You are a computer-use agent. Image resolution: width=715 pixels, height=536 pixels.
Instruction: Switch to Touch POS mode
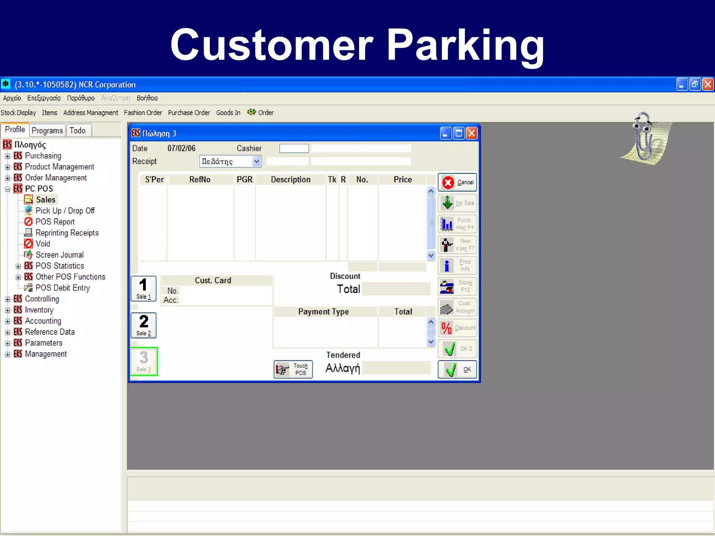pos(293,369)
